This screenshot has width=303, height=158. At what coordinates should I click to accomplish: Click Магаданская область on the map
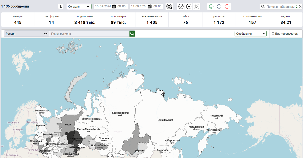point(196,128)
